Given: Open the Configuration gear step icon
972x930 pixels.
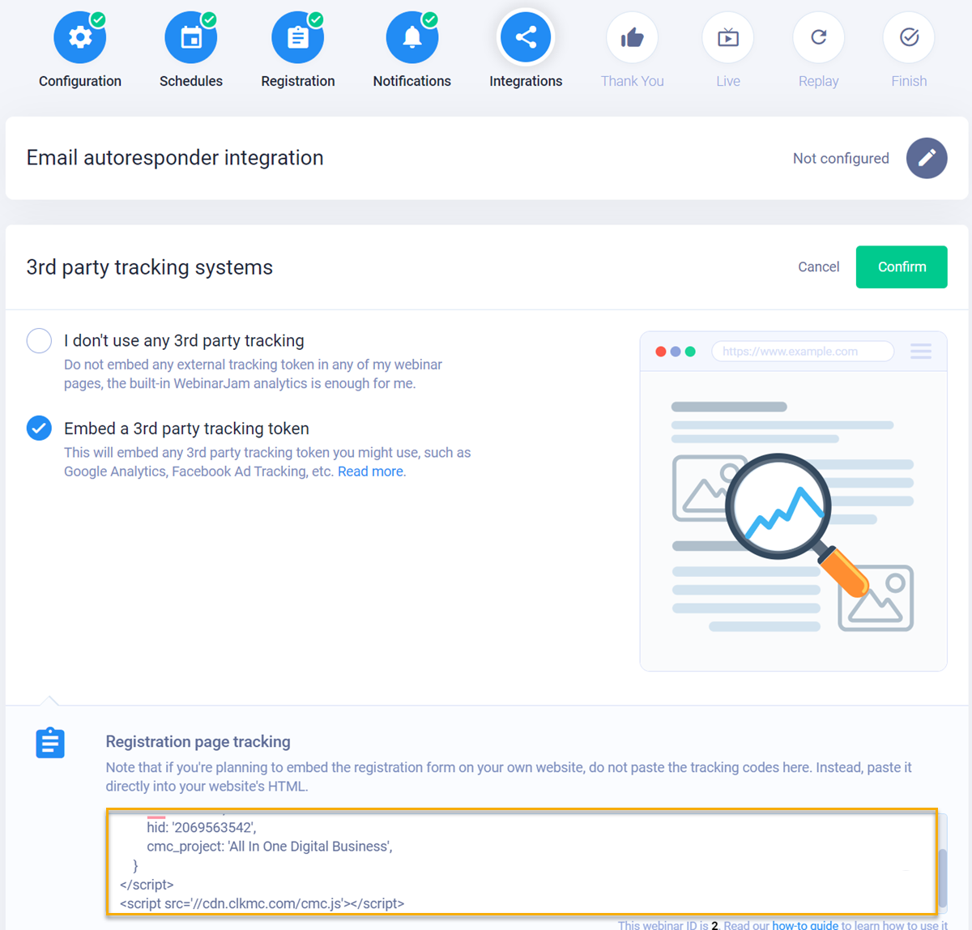Looking at the screenshot, I should tap(79, 38).
